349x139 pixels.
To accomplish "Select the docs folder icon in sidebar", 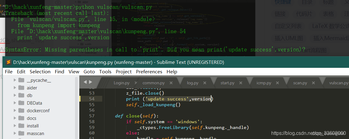I will click(21, 118).
